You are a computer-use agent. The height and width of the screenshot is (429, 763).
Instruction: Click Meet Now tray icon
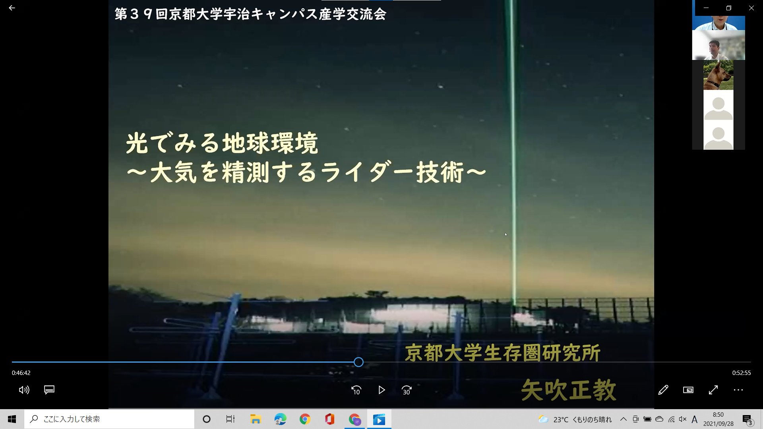tap(635, 419)
